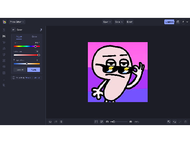Click the Hue value field

point(37,43)
